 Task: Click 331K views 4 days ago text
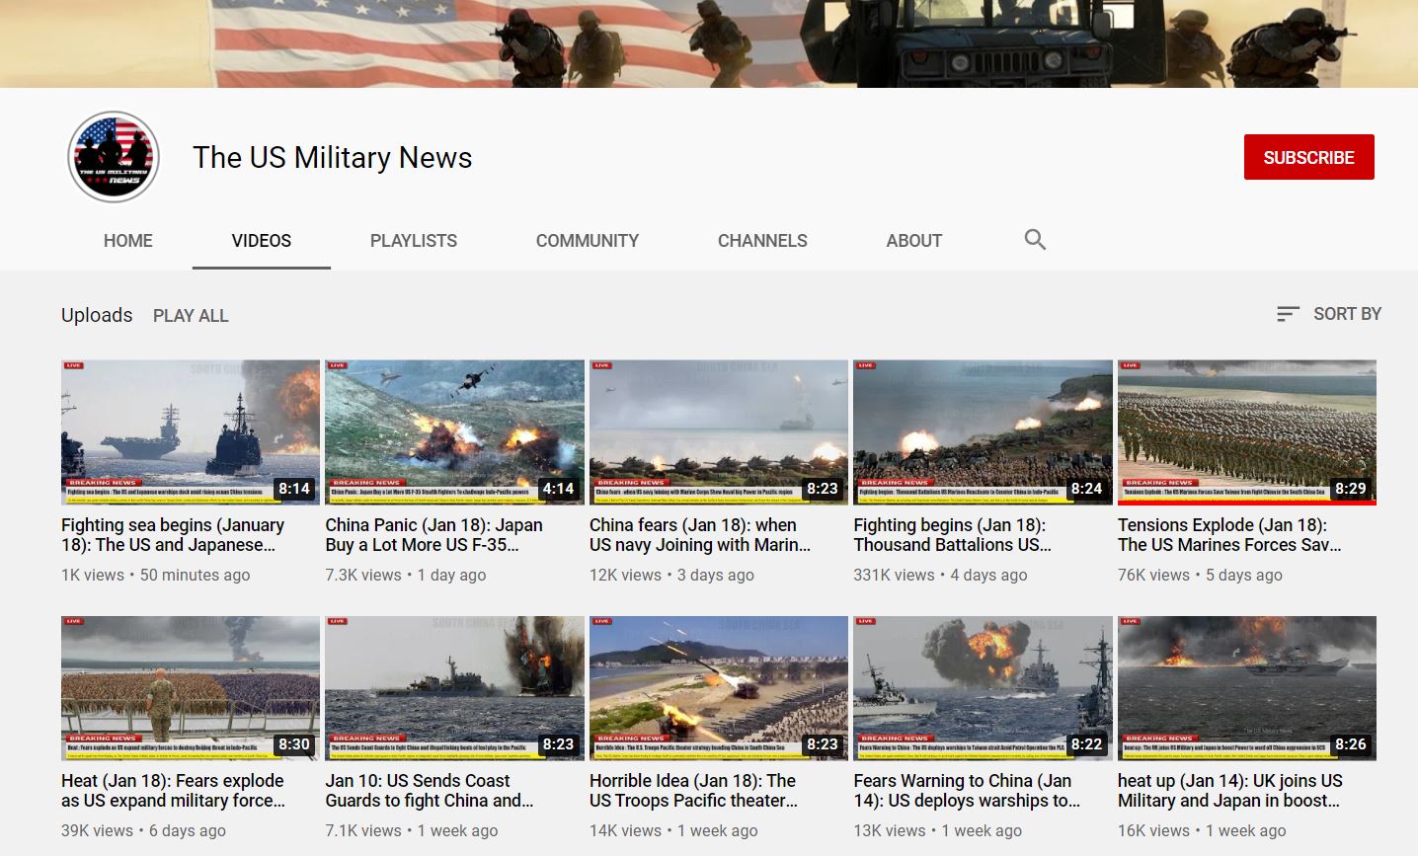(940, 575)
